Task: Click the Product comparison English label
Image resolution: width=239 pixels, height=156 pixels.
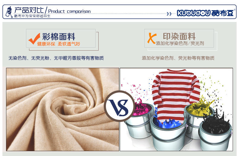Action: click(69, 11)
